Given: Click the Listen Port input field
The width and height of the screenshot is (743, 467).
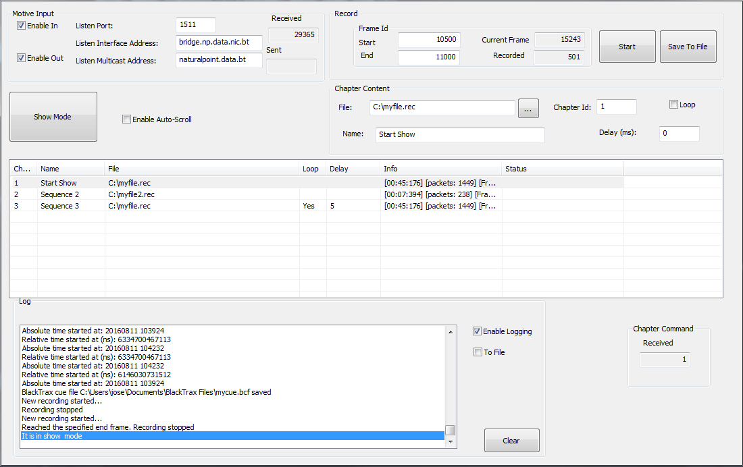Looking at the screenshot, I should coord(196,26).
